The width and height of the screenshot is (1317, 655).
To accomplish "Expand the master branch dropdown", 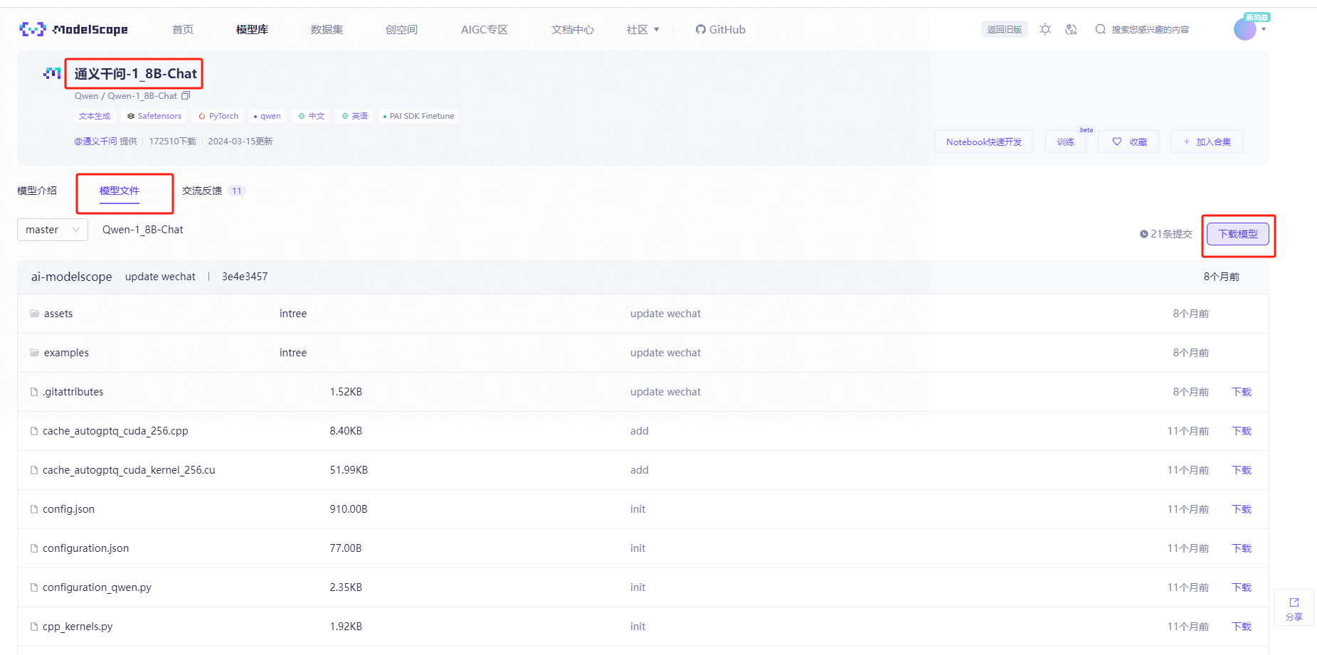I will pos(53,230).
